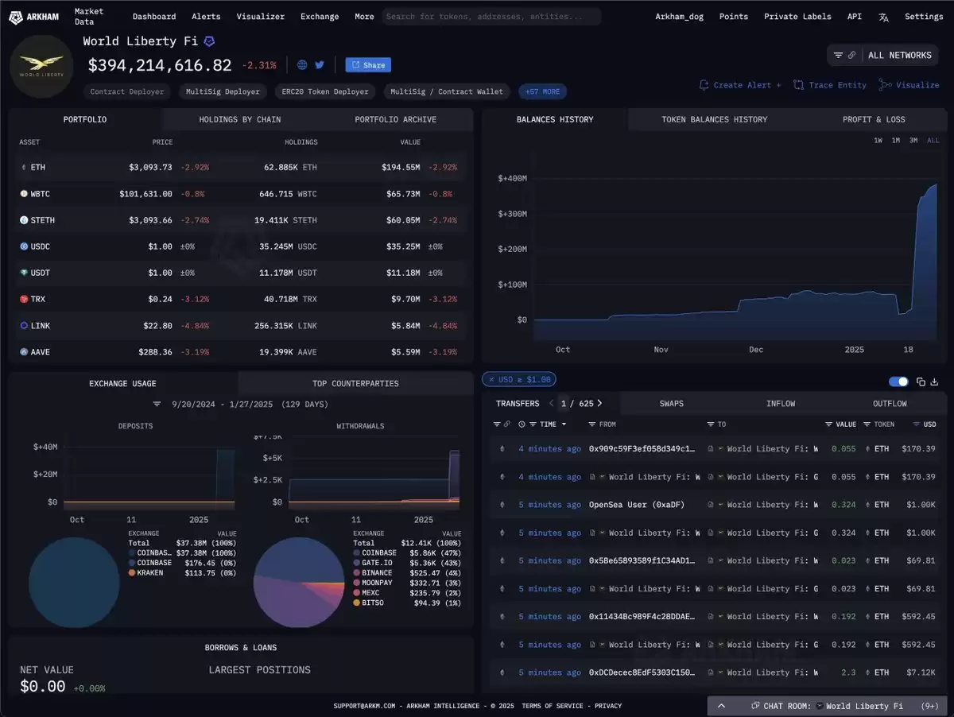The width and height of the screenshot is (954, 717).
Task: Focus the token and address search field
Action: (491, 17)
